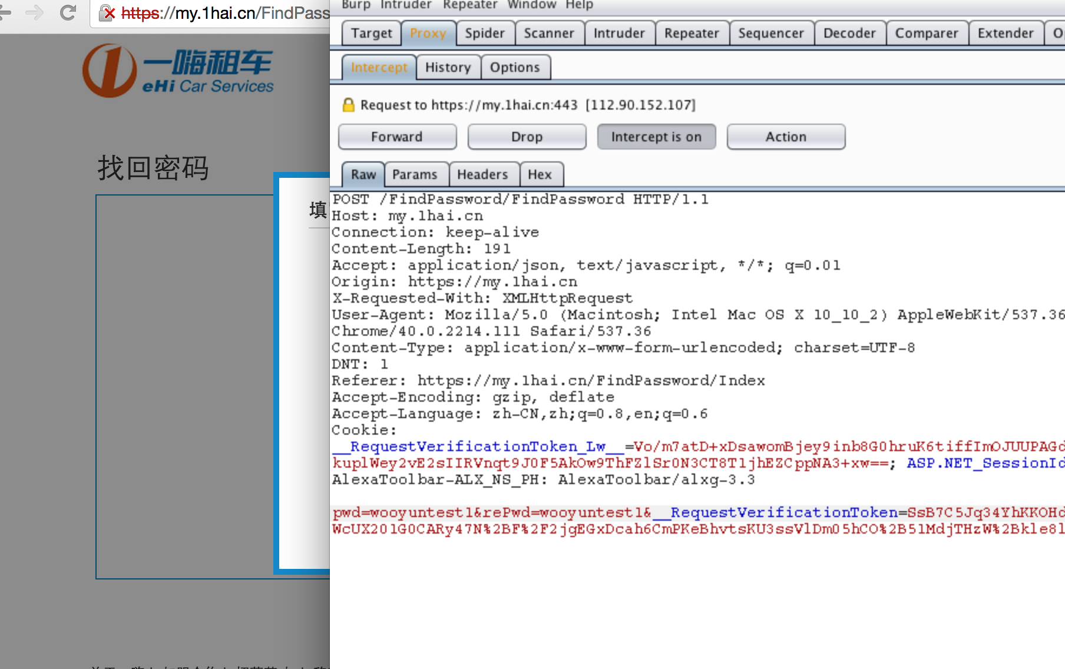
Task: Click the Content-Type header line
Action: pyautogui.click(x=623, y=347)
